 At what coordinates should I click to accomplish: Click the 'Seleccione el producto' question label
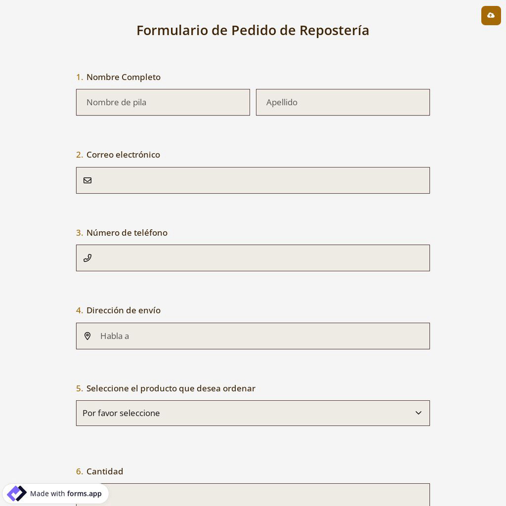coord(171,388)
